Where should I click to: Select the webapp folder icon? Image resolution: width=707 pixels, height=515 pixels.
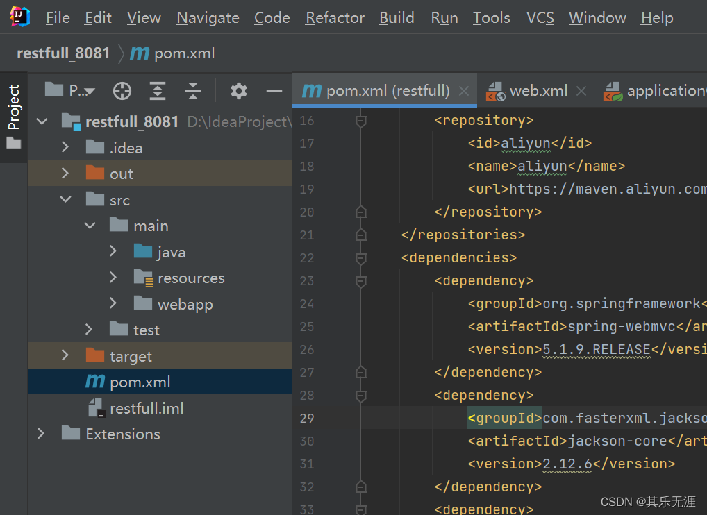tap(143, 303)
